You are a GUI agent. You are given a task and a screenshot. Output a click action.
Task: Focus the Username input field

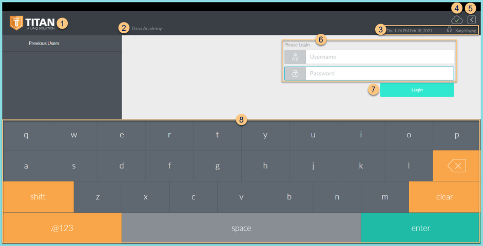(380, 57)
